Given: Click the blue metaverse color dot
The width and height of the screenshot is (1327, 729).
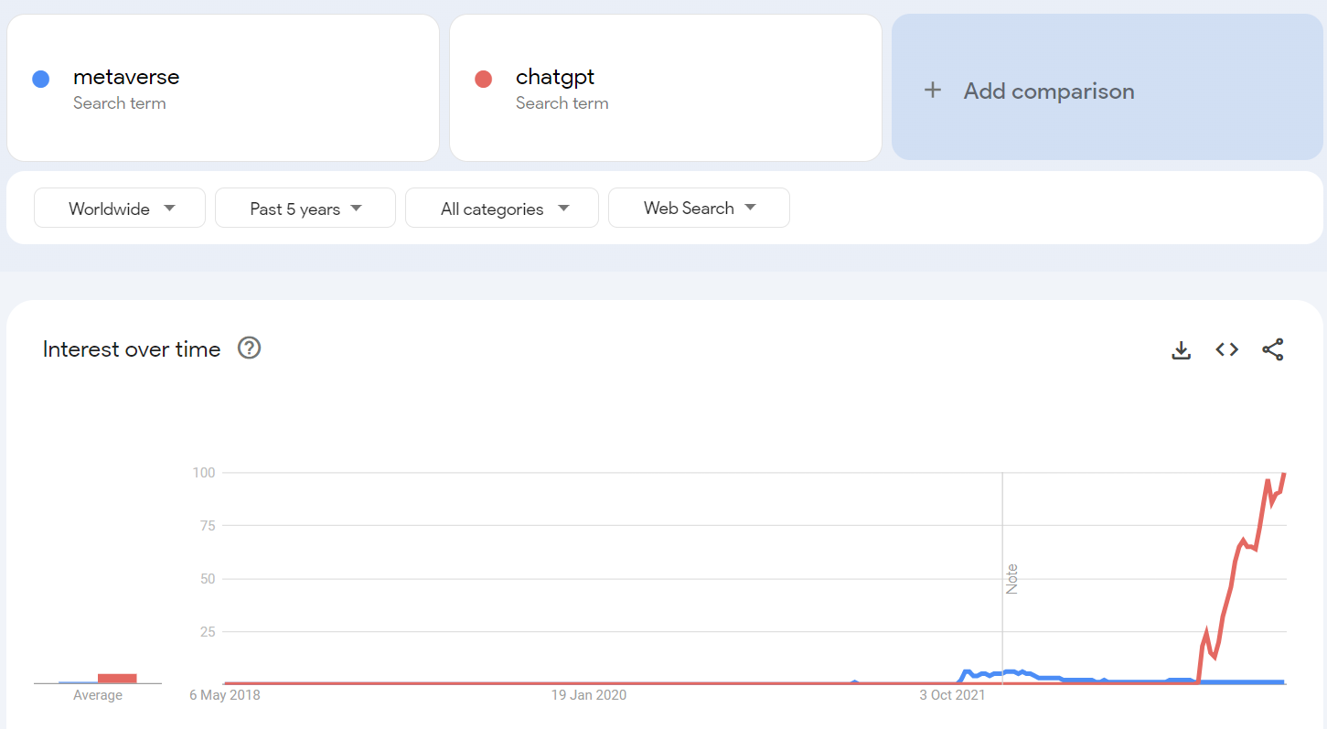Looking at the screenshot, I should pos(40,80).
